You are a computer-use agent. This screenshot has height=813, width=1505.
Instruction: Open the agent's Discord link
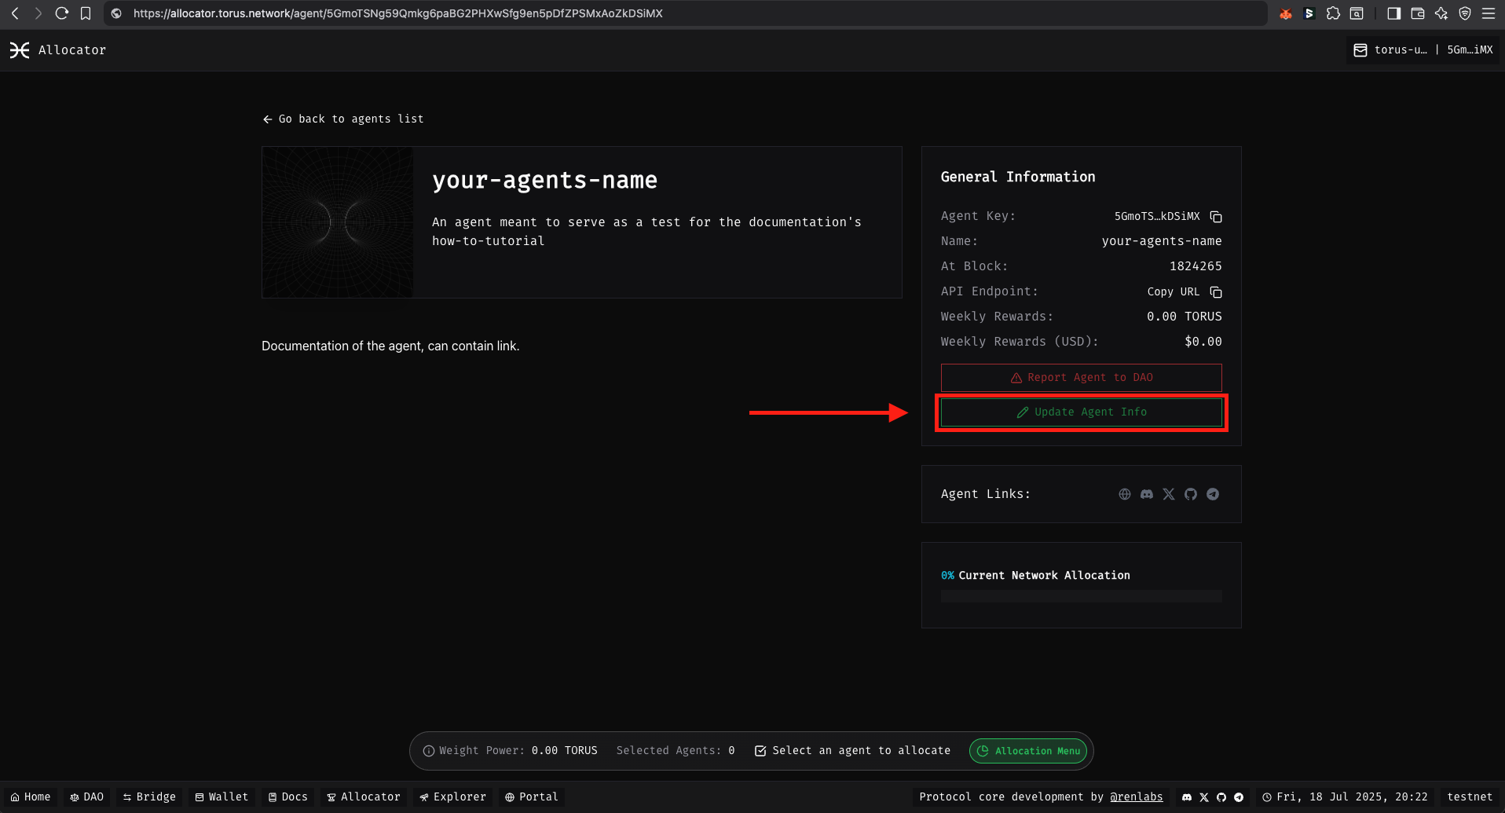click(1147, 494)
